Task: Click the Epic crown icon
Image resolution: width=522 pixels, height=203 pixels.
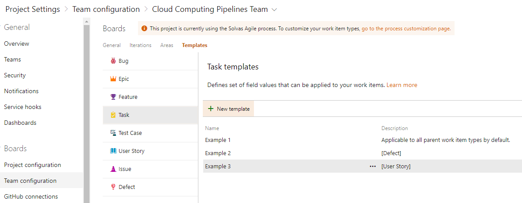Action: click(113, 79)
